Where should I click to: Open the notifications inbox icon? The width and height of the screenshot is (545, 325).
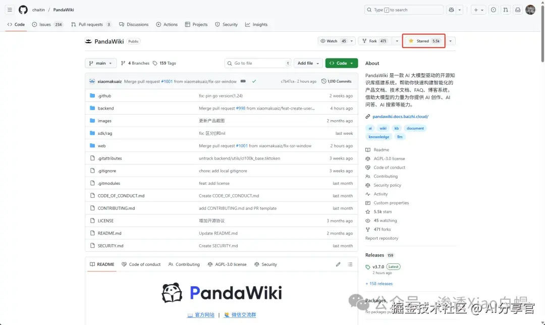pyautogui.click(x=518, y=10)
